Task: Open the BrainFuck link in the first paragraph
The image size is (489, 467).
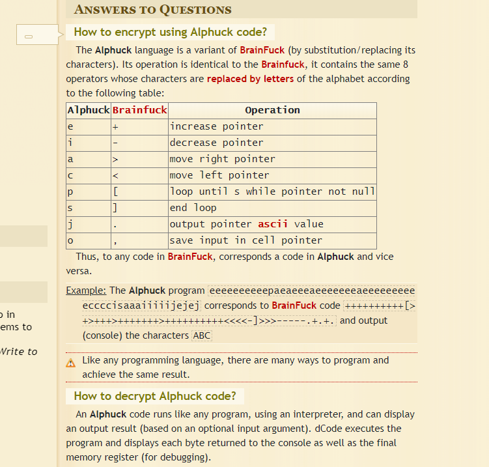Action: (x=262, y=50)
